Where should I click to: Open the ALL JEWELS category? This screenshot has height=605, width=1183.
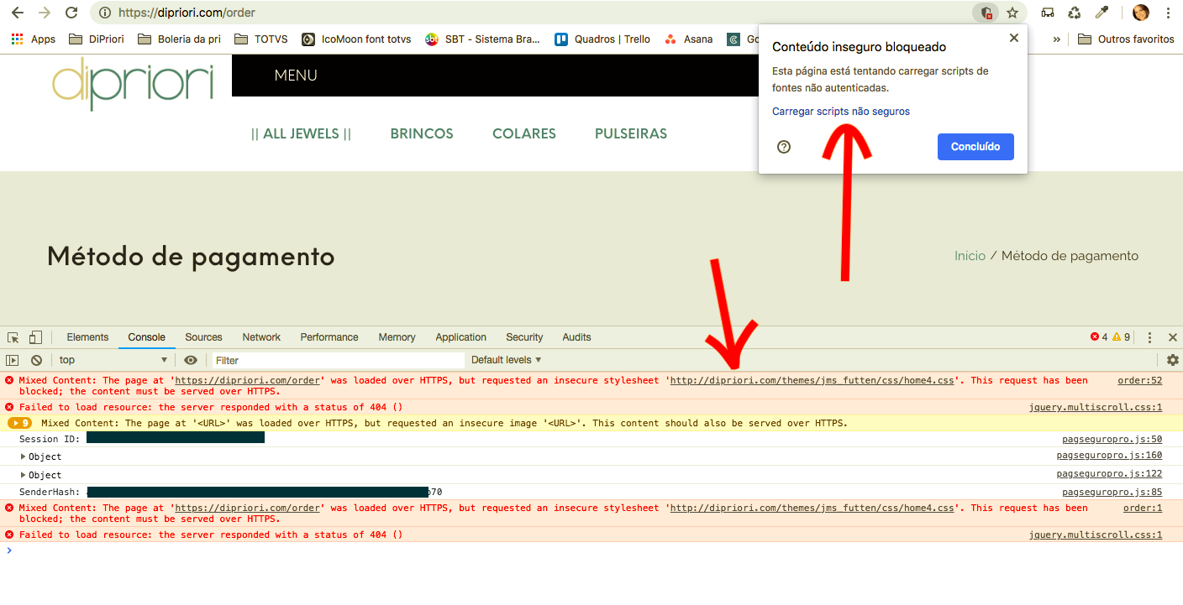(x=301, y=133)
